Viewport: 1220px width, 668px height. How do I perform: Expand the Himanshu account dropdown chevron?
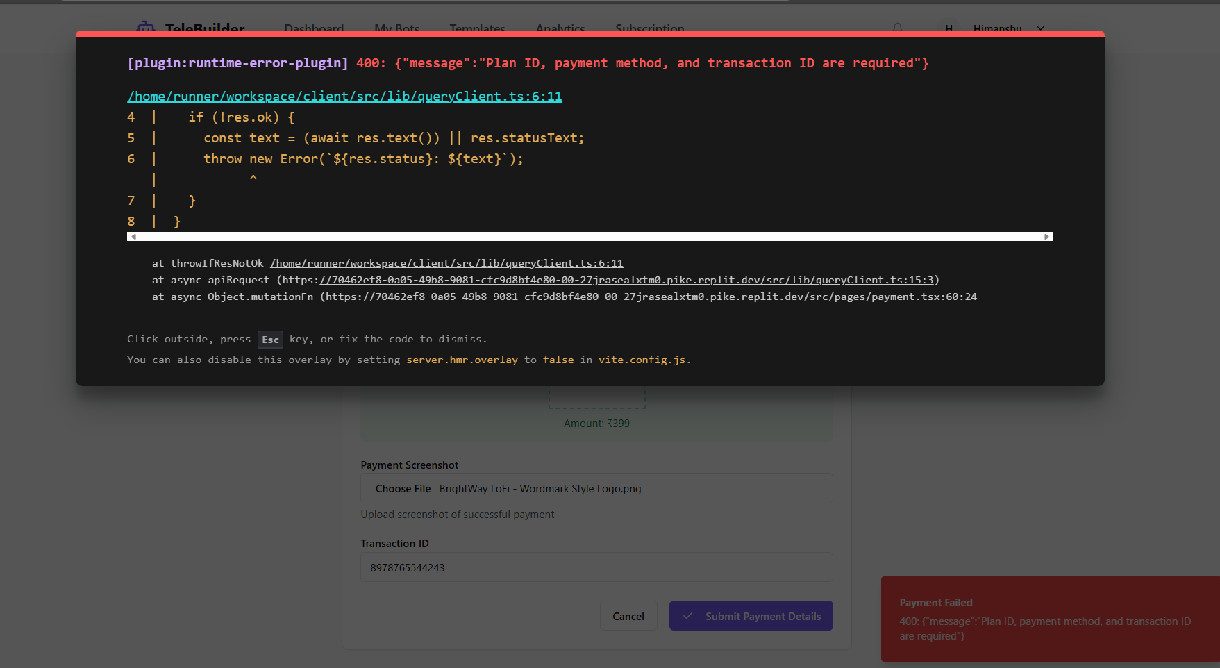[1040, 28]
